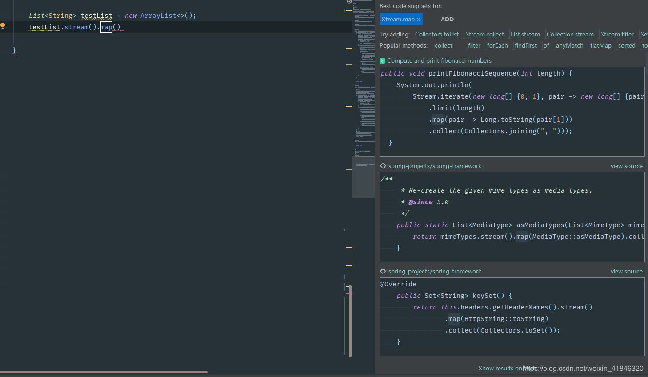Select the forEach popular method
The image size is (648, 377).
pos(497,45)
